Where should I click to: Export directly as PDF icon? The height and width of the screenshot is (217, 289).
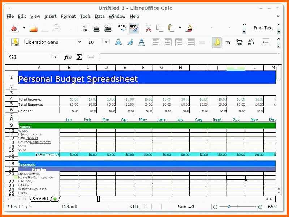tap(85, 28)
